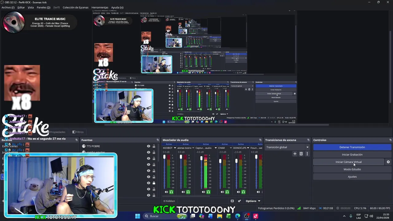The image size is (393, 221).
Task: Click the microphone icon in system tray
Action: [x=351, y=216]
